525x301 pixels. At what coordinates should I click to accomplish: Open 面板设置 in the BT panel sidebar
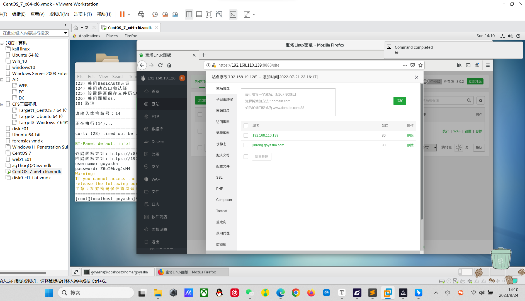pyautogui.click(x=162, y=229)
